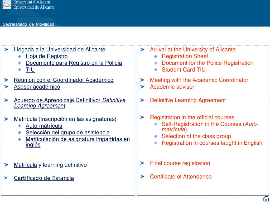Click the 'y learning definitivo' text
The image size is (270, 202).
[62, 165]
